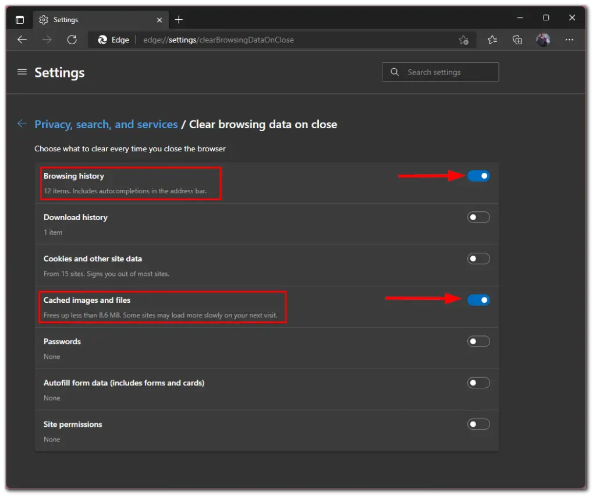The image size is (596, 499).
Task: Click the Edge logo in the address bar
Action: (x=101, y=40)
